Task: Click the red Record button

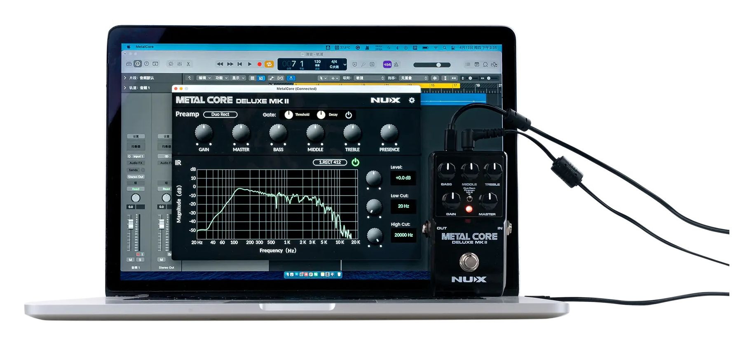Action: point(259,64)
